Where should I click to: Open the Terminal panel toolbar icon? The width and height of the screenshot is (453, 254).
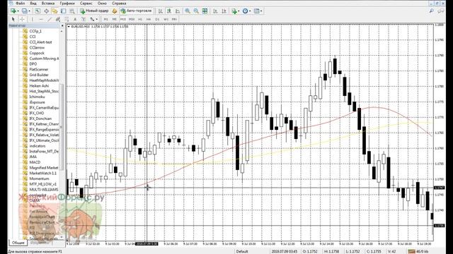pyautogui.click(x=63, y=11)
